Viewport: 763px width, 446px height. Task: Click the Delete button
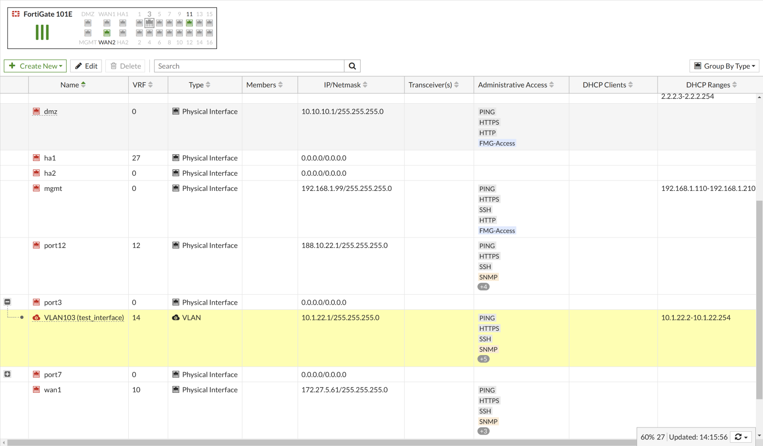[x=125, y=66]
